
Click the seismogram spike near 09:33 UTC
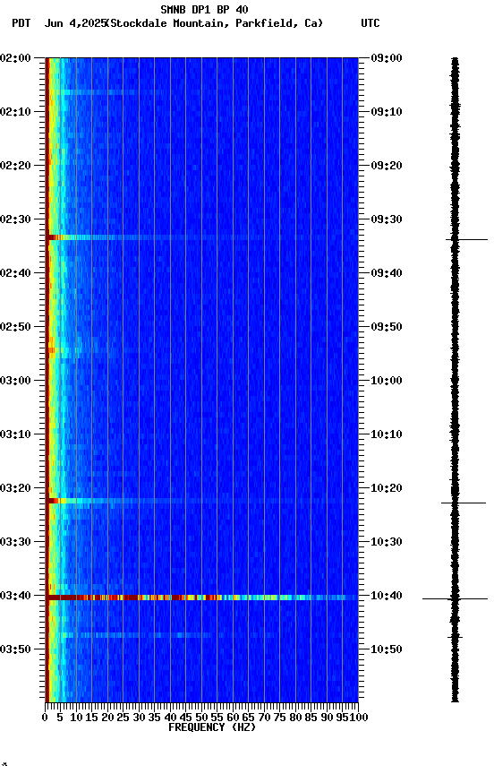click(x=466, y=239)
